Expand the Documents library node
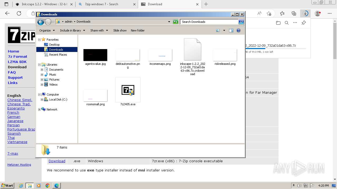The height and width of the screenshot is (189, 337). tap(42, 70)
